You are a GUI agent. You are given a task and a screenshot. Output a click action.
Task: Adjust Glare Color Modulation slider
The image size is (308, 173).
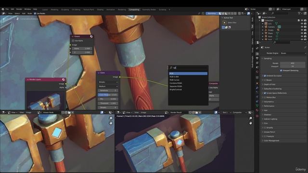pos(108,95)
